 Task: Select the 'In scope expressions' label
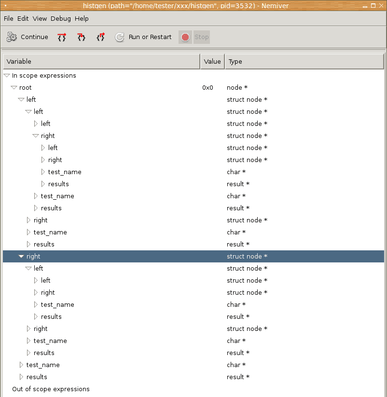pos(44,76)
